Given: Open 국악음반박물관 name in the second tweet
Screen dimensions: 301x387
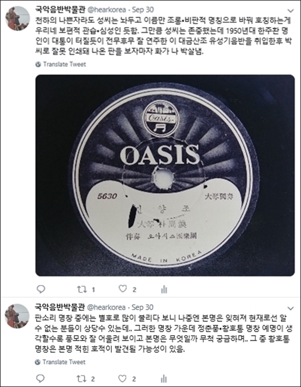Looking at the screenshot, I should point(60,307).
